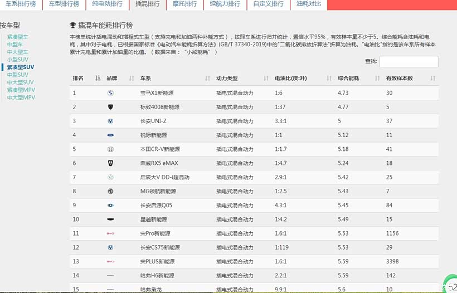
Task: Click the 荣威RX5 eMAX series name
Action: pyautogui.click(x=159, y=163)
